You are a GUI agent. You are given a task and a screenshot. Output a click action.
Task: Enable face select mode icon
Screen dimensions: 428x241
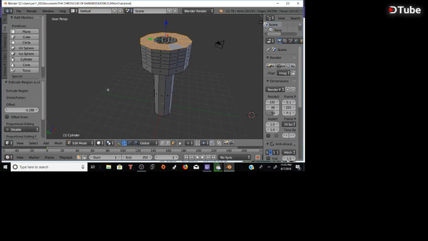[x=174, y=143]
